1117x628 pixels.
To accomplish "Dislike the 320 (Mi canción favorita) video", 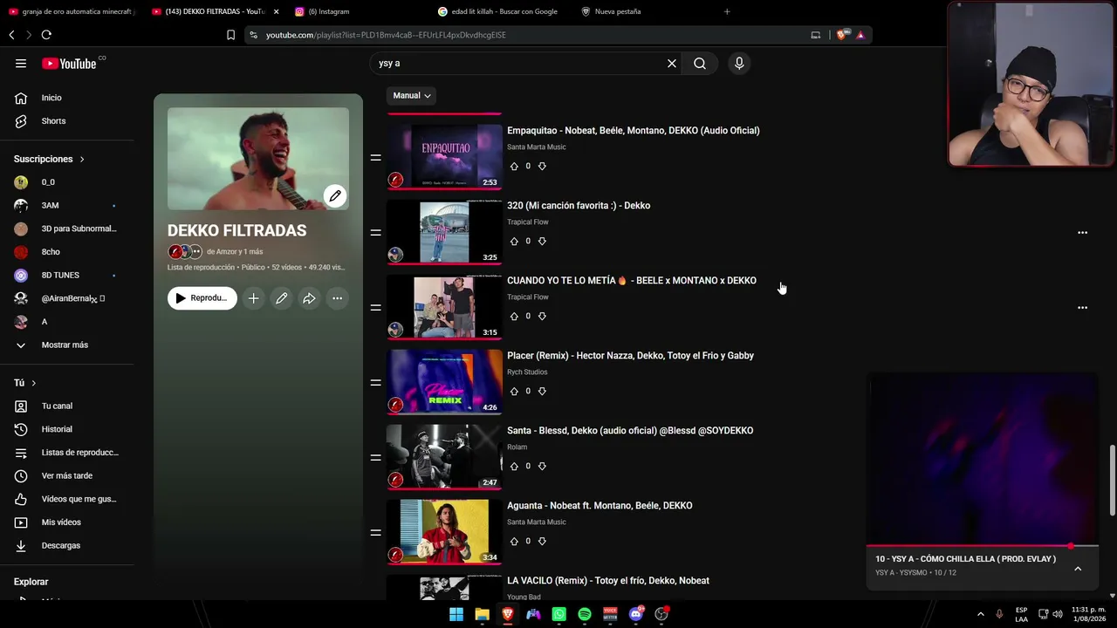I will [542, 242].
